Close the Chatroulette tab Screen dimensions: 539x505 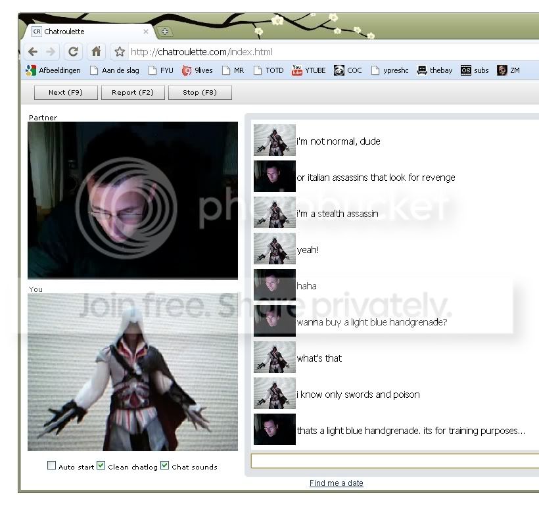tap(146, 32)
